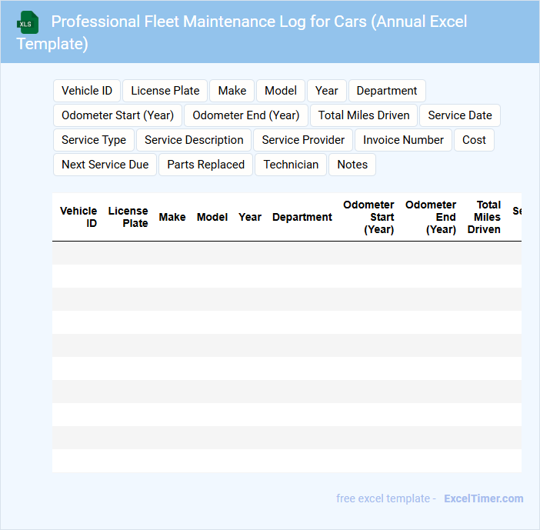Select the Parts Replaced tag
Screen dimensions: 540x530
click(x=206, y=165)
